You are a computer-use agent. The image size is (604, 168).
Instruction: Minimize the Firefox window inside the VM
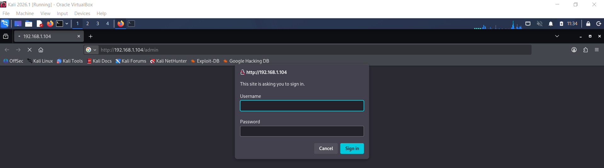click(581, 36)
